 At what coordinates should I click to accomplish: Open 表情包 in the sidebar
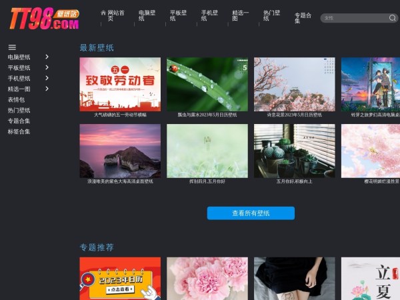(x=17, y=99)
